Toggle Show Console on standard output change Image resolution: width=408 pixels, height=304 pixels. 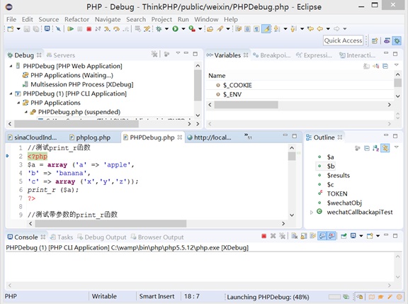coord(322,236)
